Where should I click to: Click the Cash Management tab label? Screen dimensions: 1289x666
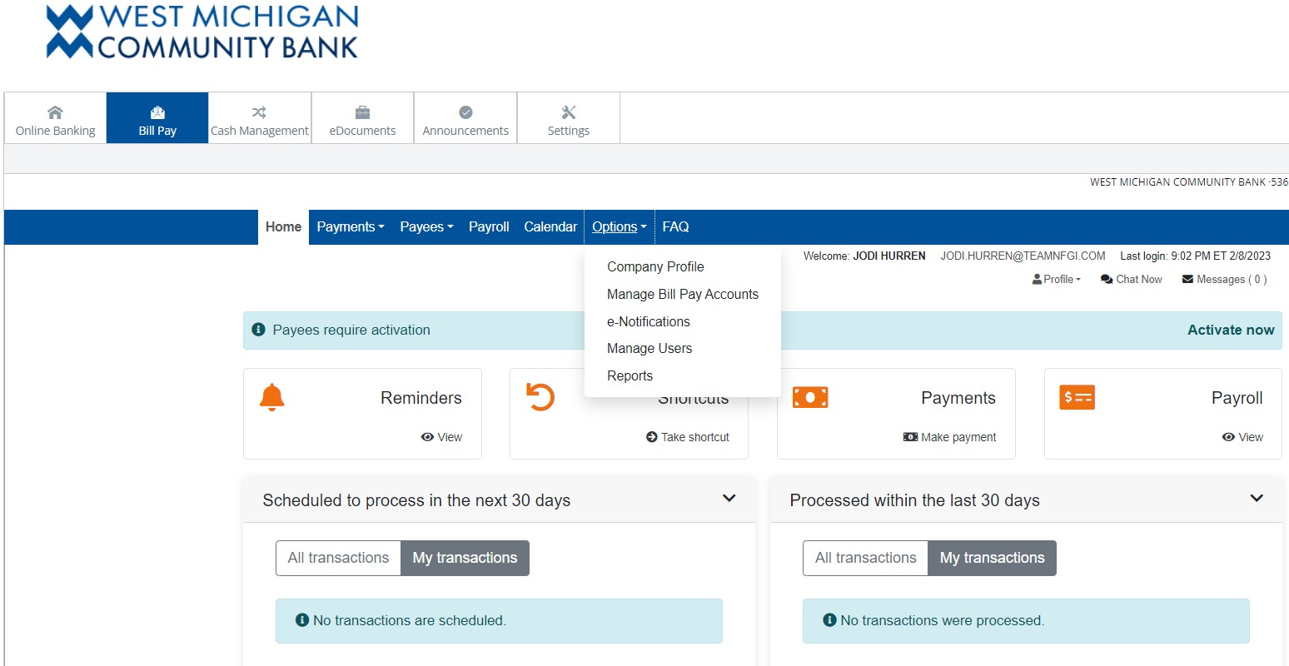(x=259, y=131)
